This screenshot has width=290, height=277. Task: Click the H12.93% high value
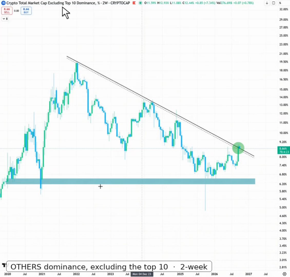point(163,3)
